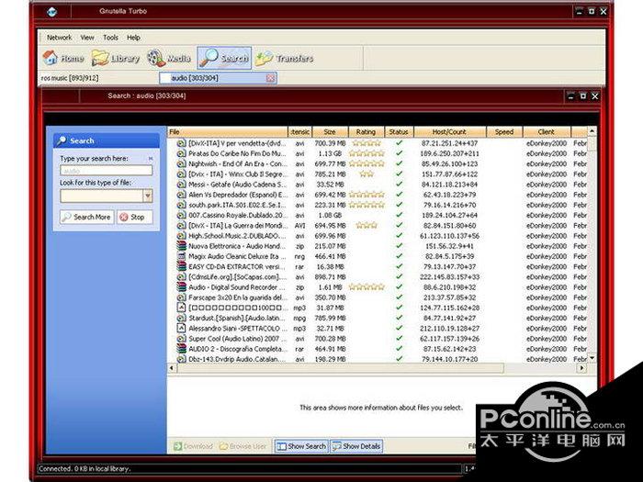Click the Search More button
Screen dimensions: 643x482
click(87, 217)
